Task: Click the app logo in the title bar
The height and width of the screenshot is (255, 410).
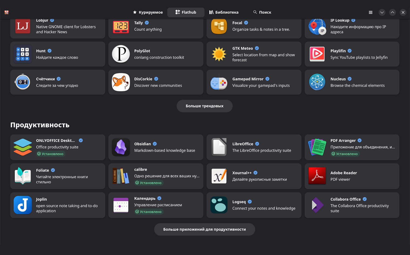Action: coord(6,12)
